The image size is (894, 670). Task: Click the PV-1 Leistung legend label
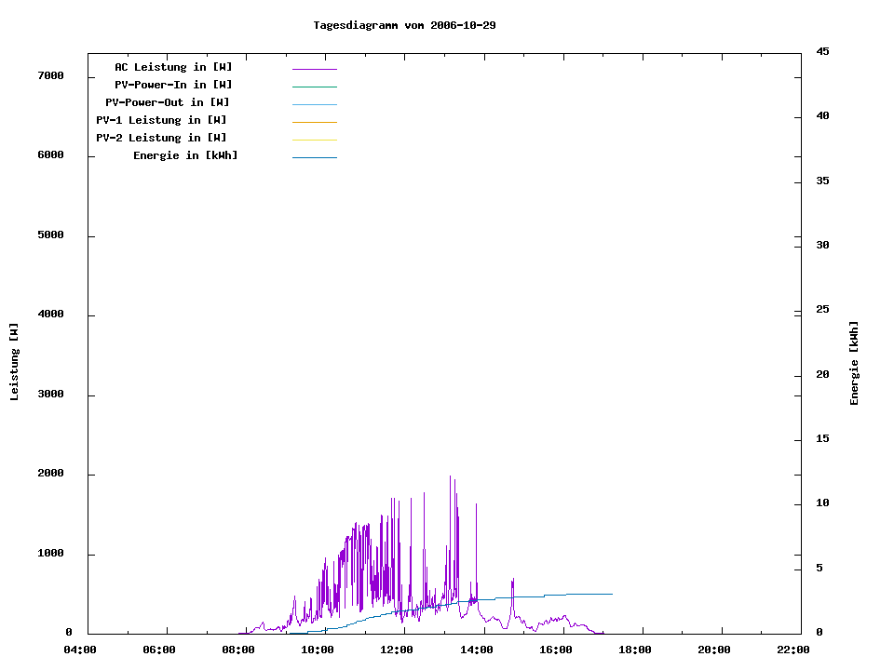click(161, 120)
